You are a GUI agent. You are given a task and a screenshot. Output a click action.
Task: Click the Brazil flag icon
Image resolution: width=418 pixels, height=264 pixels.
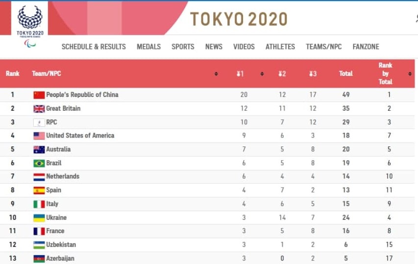[39, 163]
